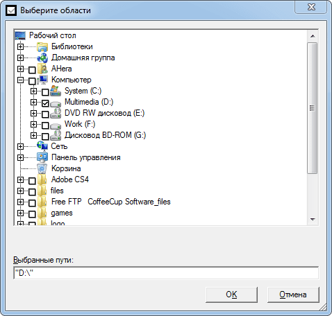Select the Libraries (Библиотеки) folder icon

click(42, 46)
